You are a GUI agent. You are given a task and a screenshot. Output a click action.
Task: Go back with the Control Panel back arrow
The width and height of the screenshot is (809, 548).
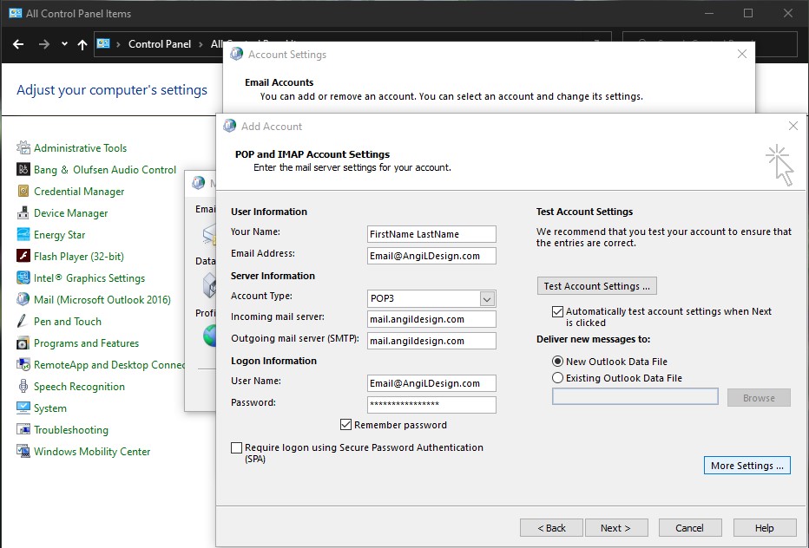(x=18, y=44)
